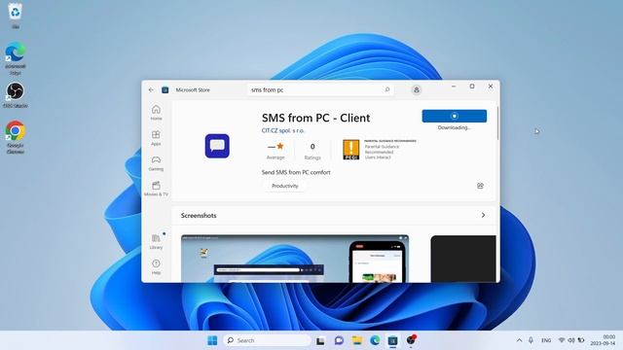Click the Wi-Fi network tray icon

[562, 340]
